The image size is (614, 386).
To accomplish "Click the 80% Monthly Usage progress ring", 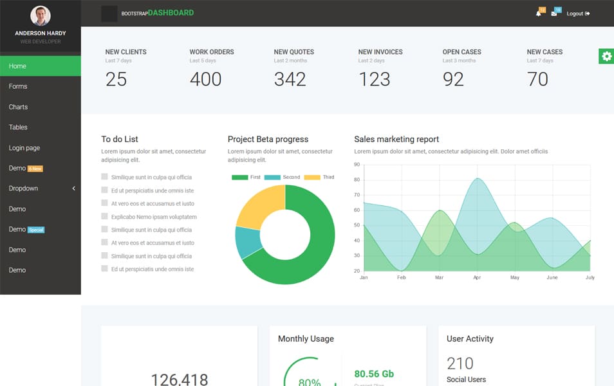I will (x=310, y=380).
